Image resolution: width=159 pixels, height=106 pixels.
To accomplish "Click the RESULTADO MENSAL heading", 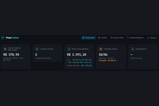I will 80,49.
